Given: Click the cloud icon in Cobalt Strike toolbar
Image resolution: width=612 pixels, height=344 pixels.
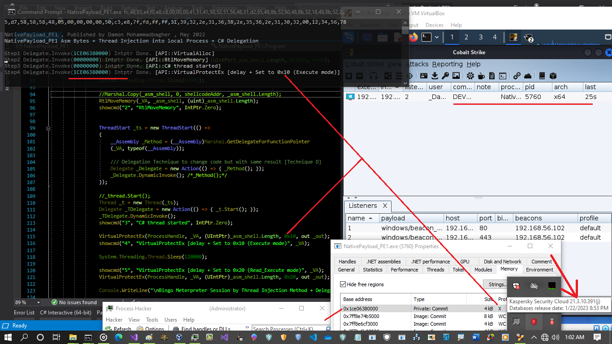Looking at the screenshot, I should point(527,76).
